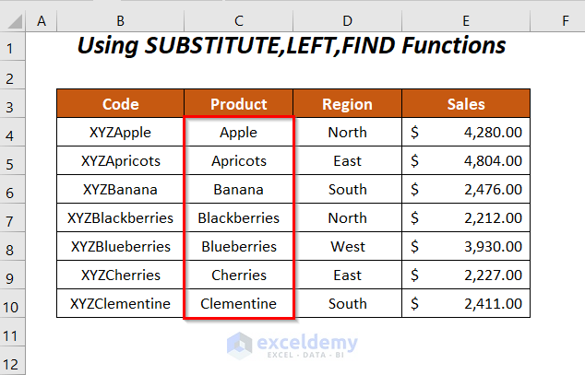
Task: Select the Blackberries product cell
Action: coord(238,218)
